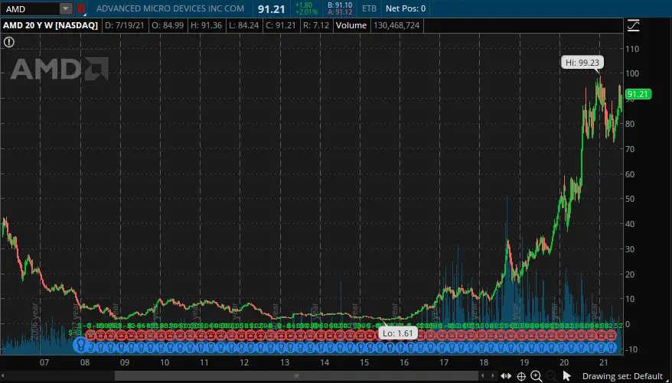Click the -10 price axis label
Viewport: 672px width, 383px height.
pos(631,349)
